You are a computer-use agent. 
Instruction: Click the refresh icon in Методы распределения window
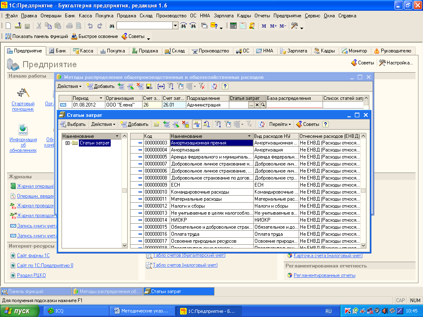[214, 86]
